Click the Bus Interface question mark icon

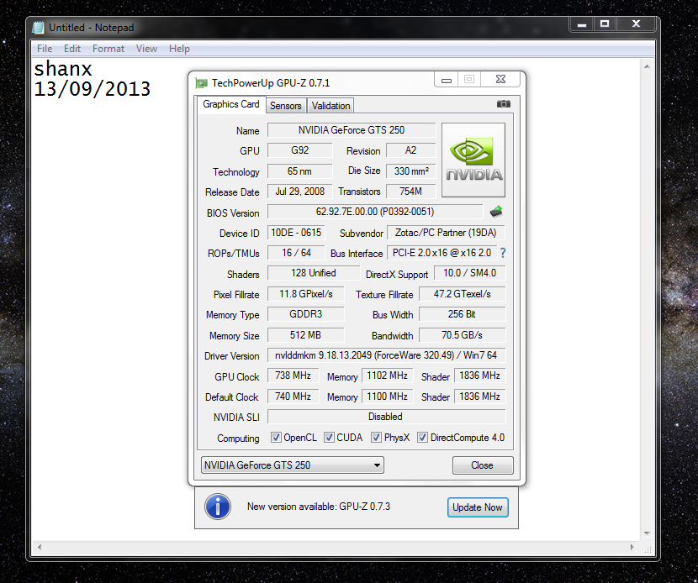click(x=503, y=253)
